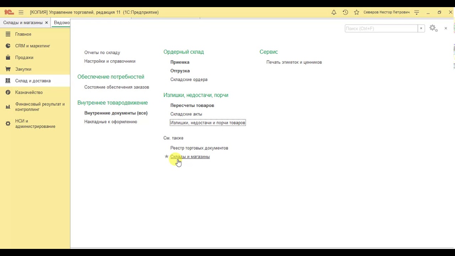Viewport: 455px width, 256px height.
Task: Close the Склады и магазины tab
Action: pos(47,22)
